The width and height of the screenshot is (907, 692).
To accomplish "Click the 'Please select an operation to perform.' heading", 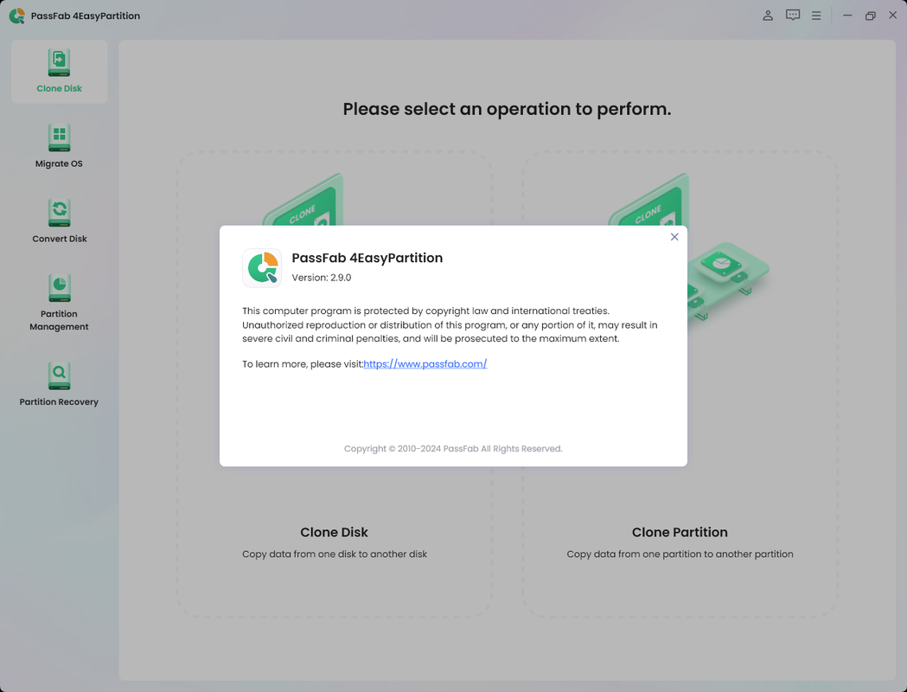I will [x=507, y=109].
